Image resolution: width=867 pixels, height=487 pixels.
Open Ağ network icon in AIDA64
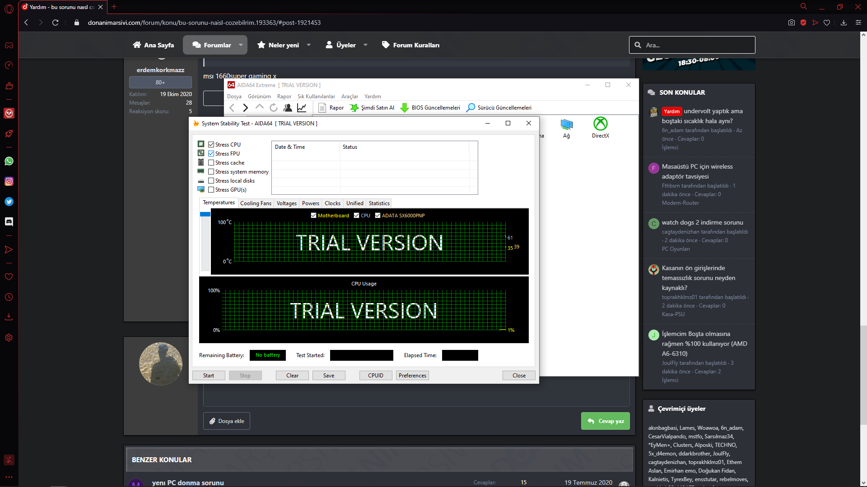566,129
